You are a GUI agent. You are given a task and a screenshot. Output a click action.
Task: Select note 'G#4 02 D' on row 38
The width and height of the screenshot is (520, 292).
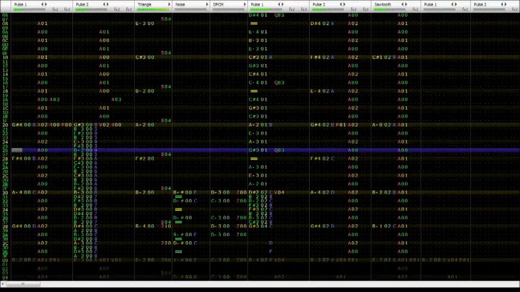pyautogui.click(x=322, y=226)
